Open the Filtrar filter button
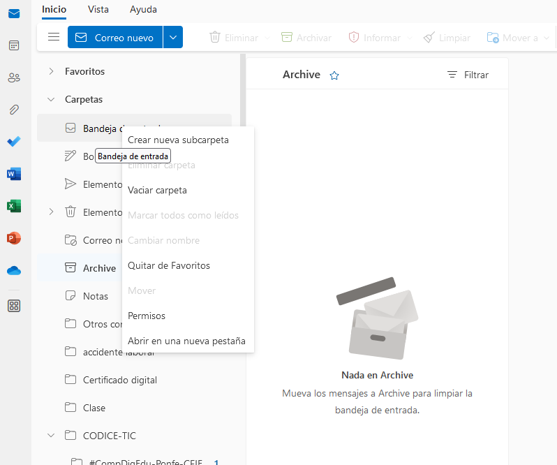Image resolution: width=557 pixels, height=465 pixels. pyautogui.click(x=468, y=75)
